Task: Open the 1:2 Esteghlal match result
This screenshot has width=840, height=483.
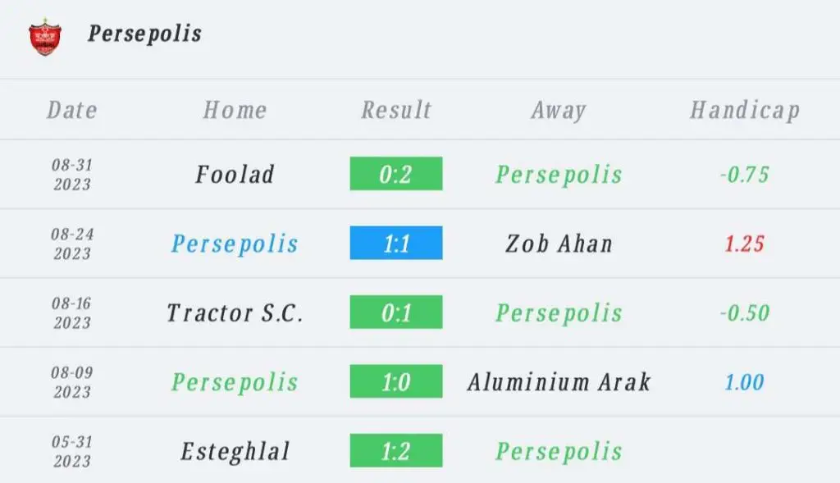Action: (396, 450)
